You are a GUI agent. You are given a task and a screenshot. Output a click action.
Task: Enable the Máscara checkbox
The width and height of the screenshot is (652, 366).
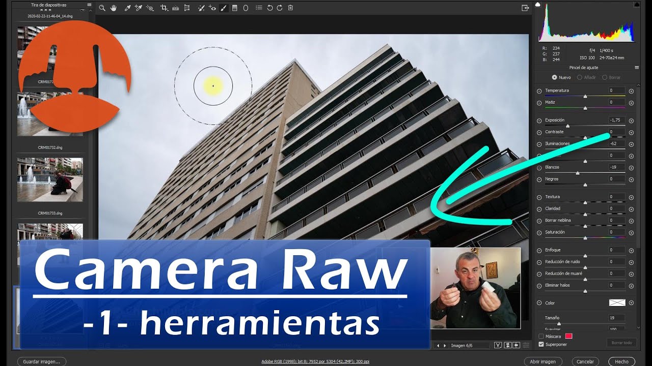541,336
